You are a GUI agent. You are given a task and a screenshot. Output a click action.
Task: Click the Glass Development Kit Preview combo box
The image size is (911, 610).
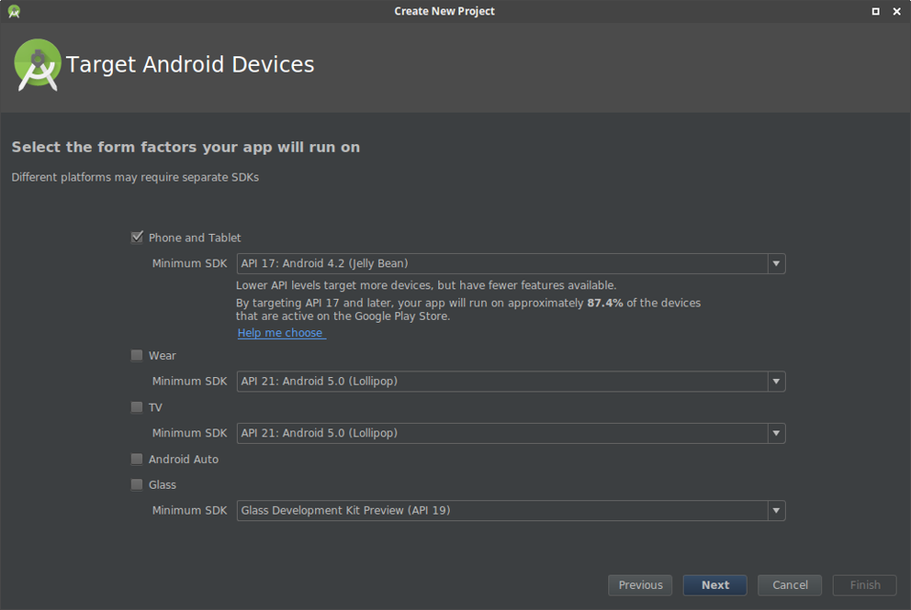(511, 511)
